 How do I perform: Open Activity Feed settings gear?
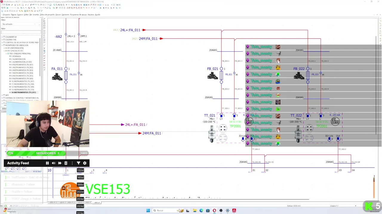(x=85, y=163)
